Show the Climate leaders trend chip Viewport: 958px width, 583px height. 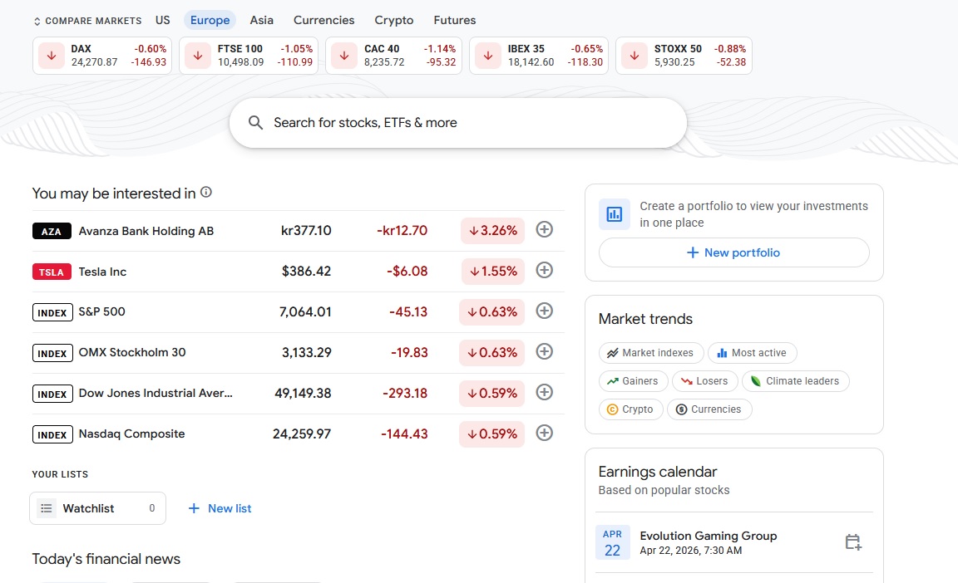795,381
